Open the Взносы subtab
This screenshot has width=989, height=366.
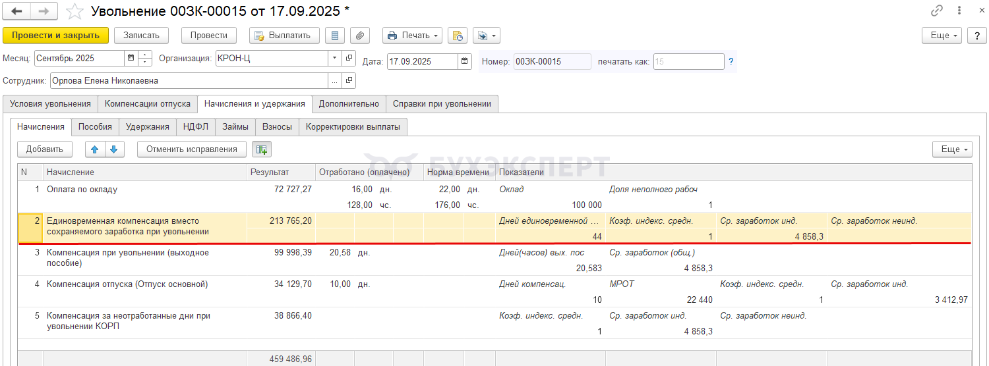coord(277,126)
